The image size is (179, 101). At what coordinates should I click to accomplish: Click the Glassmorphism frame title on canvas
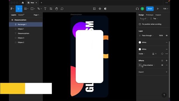click(x=76, y=14)
